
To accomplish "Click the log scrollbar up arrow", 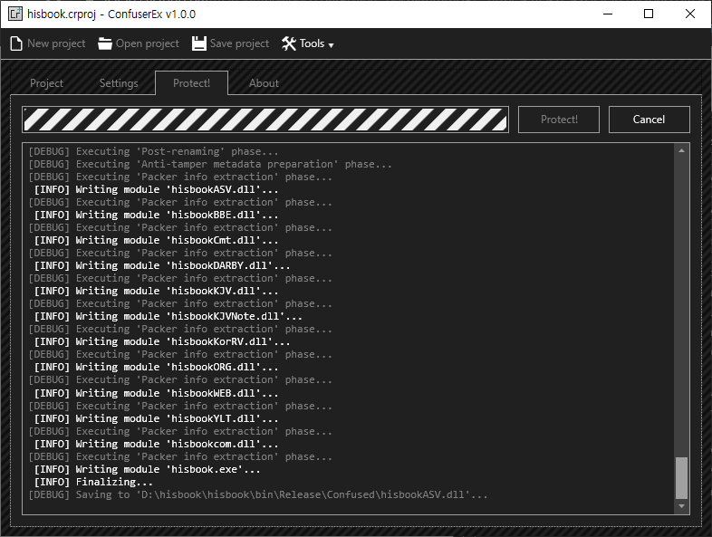I will (681, 150).
